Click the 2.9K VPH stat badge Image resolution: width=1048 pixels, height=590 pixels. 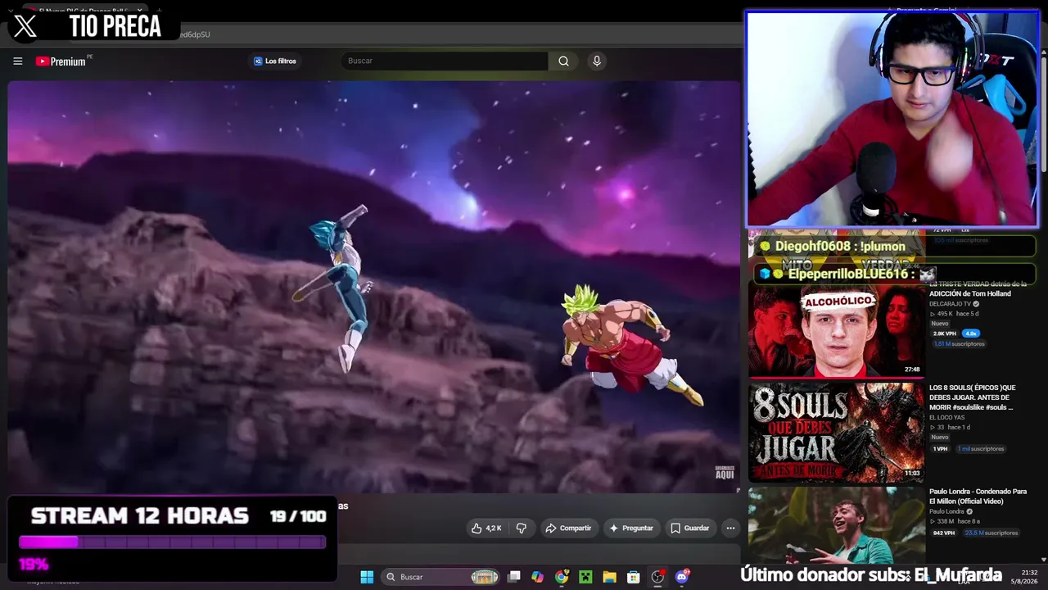[x=944, y=334]
